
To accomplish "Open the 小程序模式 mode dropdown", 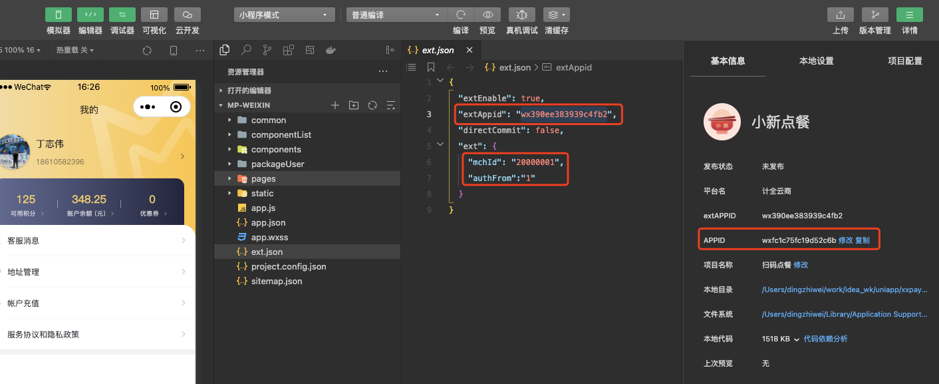I will click(x=284, y=15).
